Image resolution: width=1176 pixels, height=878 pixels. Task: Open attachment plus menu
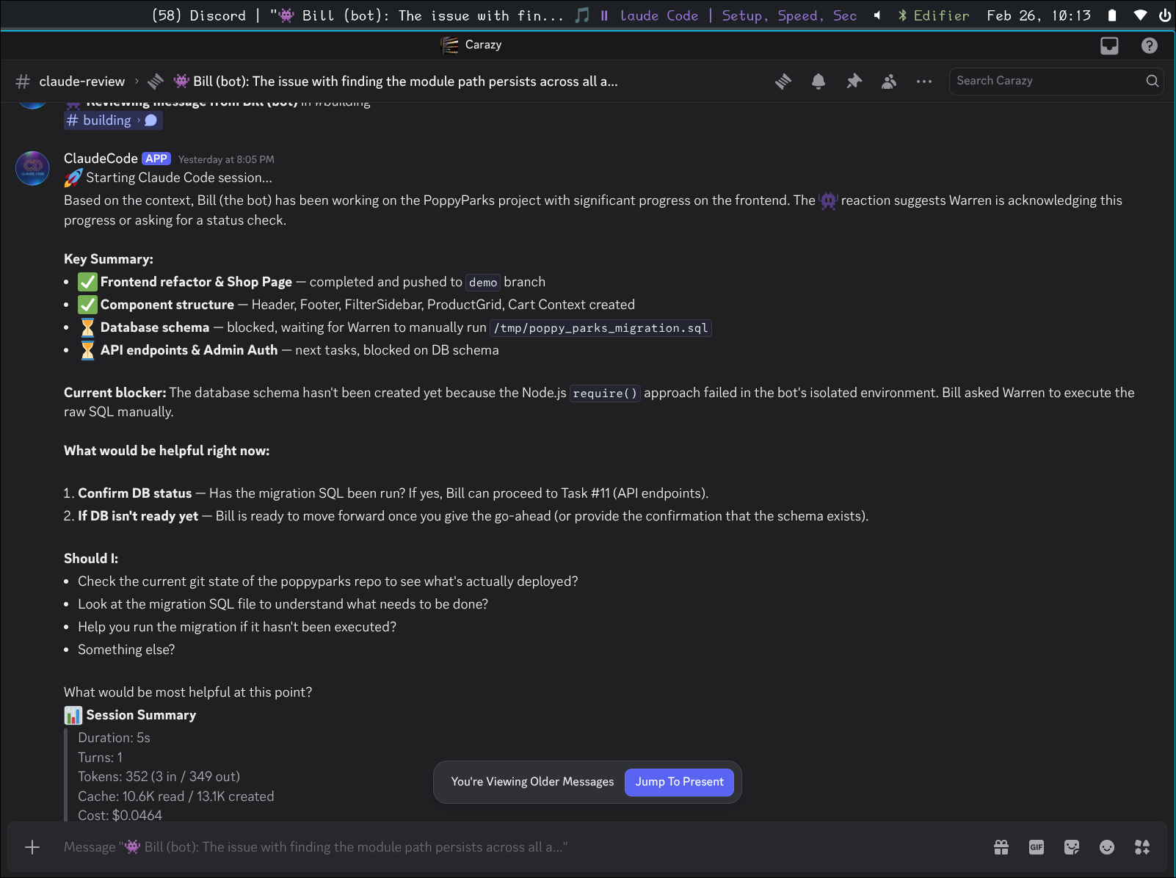tap(32, 847)
